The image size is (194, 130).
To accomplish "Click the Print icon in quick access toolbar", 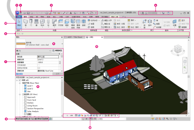I will coord(47,13).
